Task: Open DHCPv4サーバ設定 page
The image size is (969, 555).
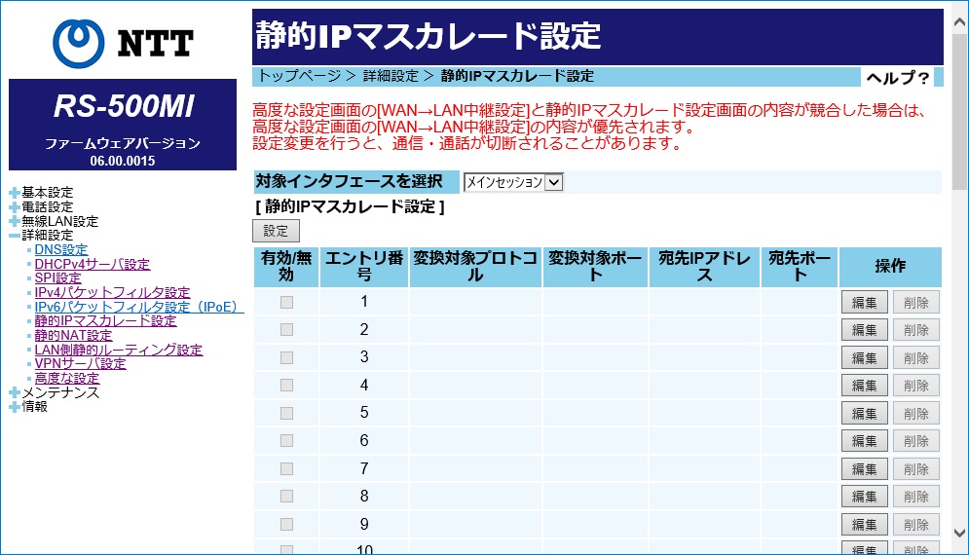Action: tap(93, 264)
